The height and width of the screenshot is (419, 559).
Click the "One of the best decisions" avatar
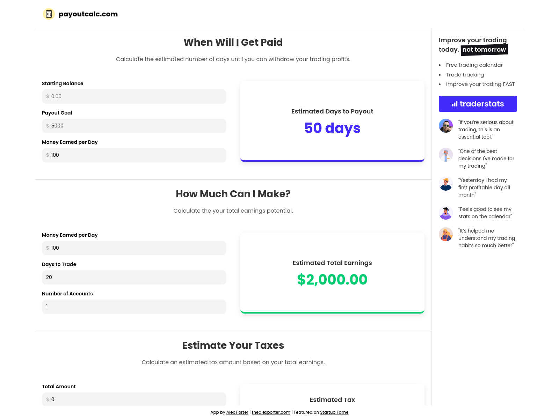[x=446, y=155]
